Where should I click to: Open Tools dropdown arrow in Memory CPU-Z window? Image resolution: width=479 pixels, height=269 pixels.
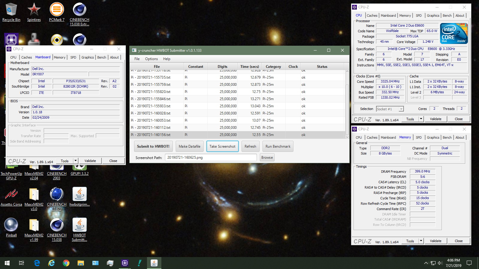[x=421, y=241]
